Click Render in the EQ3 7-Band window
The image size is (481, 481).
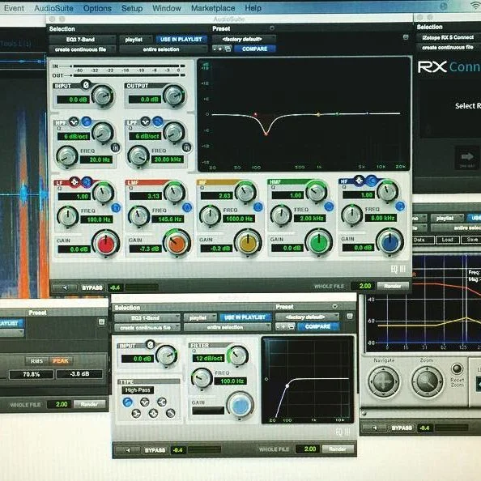click(393, 286)
